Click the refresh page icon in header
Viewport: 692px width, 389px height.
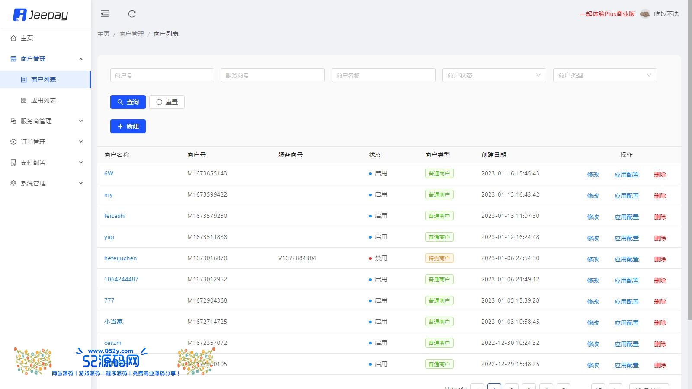click(132, 14)
